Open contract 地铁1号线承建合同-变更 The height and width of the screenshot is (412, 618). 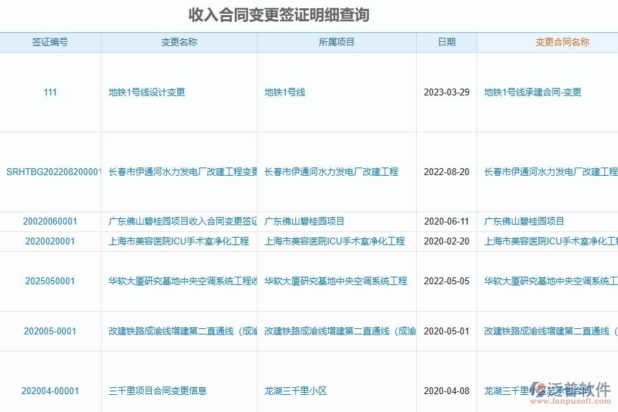click(x=533, y=92)
